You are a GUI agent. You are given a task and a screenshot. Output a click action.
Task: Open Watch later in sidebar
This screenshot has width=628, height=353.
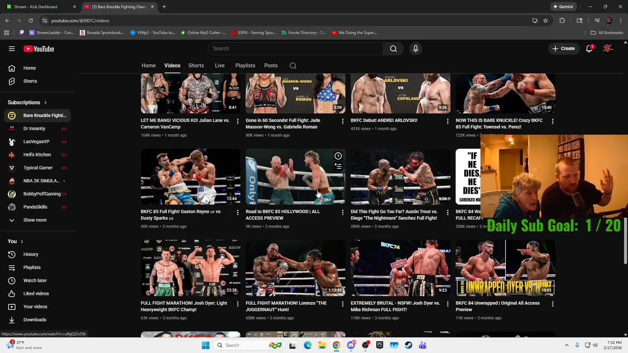point(38,280)
